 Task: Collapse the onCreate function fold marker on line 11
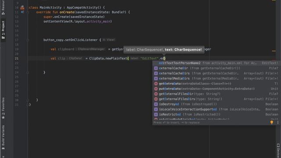coord(28,12)
